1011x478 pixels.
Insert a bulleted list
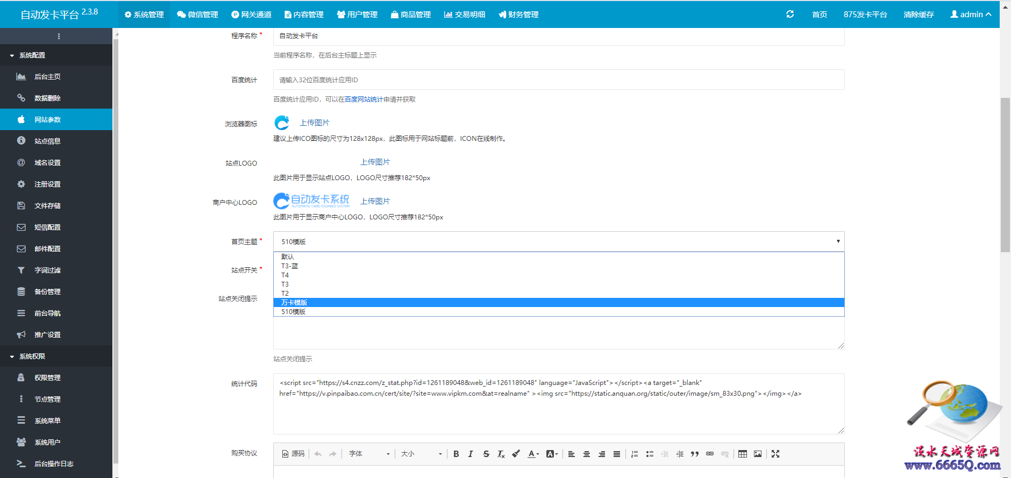tap(650, 454)
